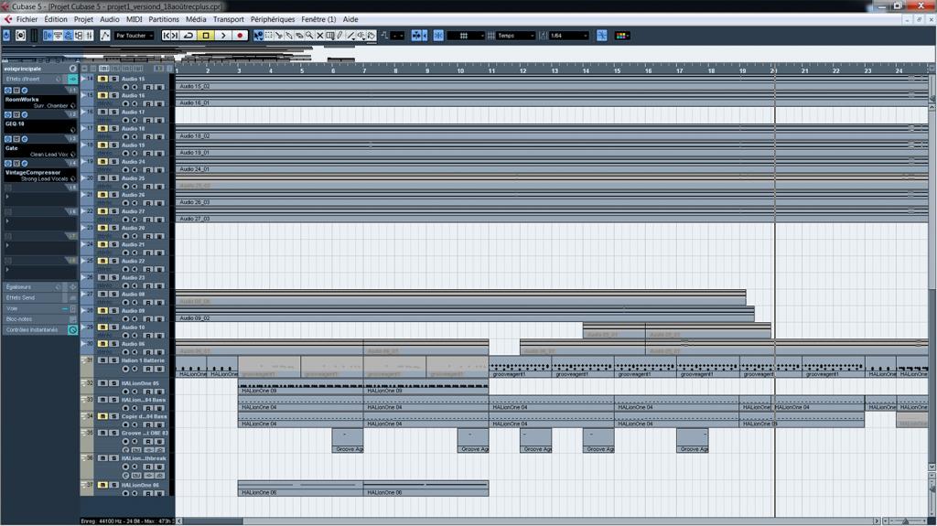Select the Play speaker tool
The image size is (937, 526).
tap(361, 36)
